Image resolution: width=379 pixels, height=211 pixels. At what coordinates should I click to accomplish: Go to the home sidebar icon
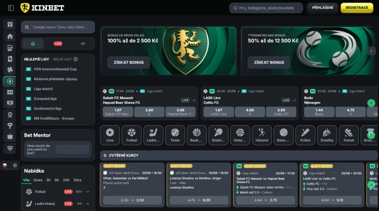click(x=10, y=37)
